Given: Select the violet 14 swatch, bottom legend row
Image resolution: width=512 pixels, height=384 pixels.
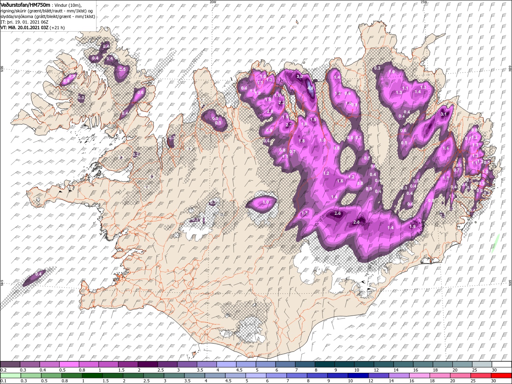Looking at the screenshot, I should [399, 376].
